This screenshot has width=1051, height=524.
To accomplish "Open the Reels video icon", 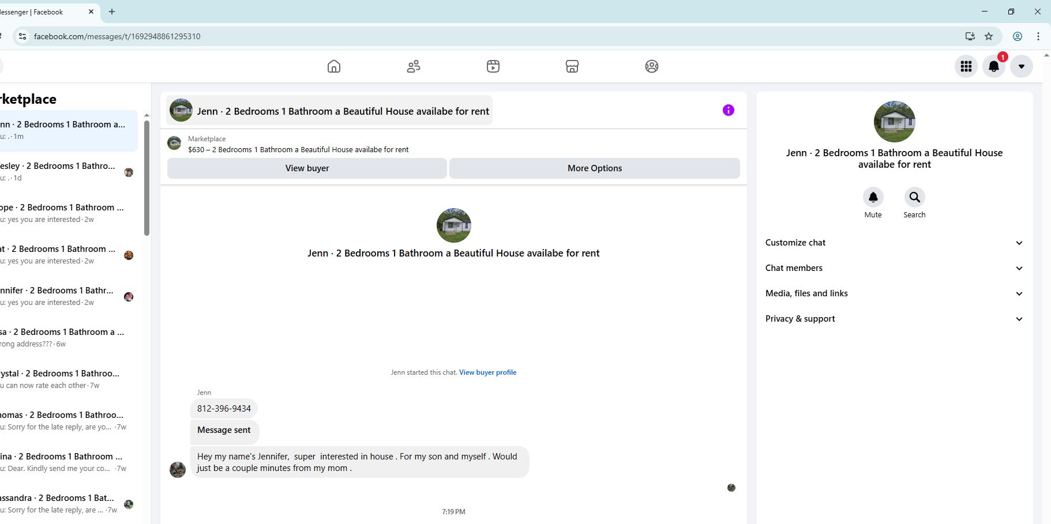I will click(493, 66).
